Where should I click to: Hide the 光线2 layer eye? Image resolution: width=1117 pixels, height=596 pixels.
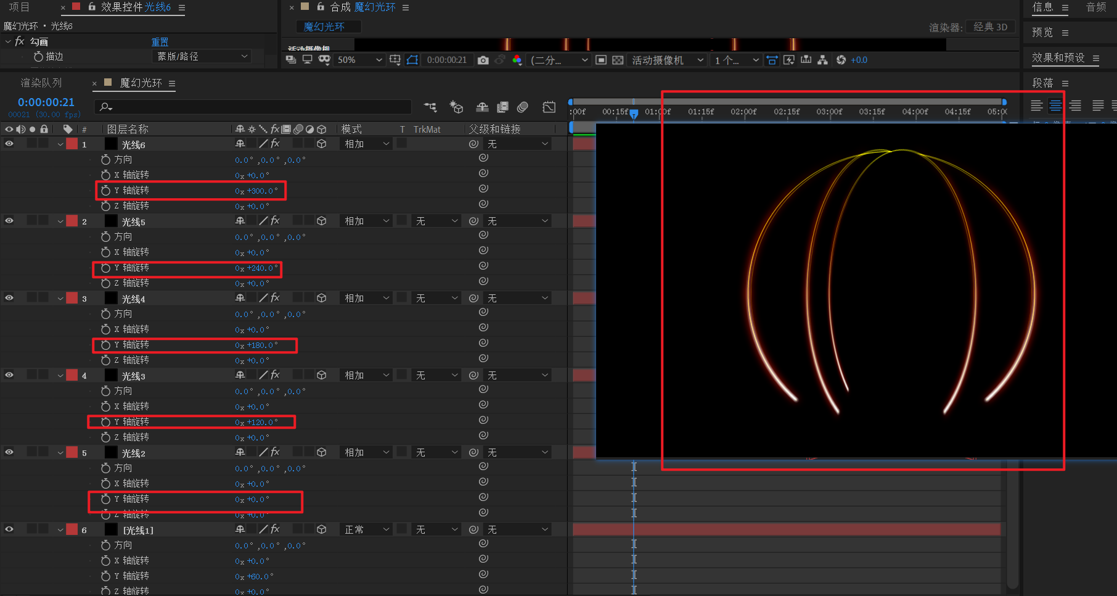[x=9, y=452]
